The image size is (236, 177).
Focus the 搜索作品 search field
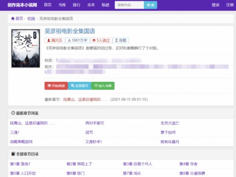[129, 5]
